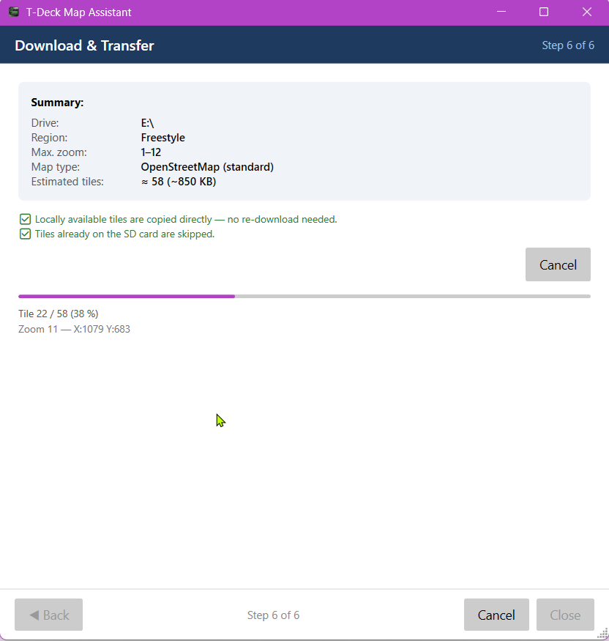Click the 'Estimated tiles:' label
Image resolution: width=609 pixels, height=641 pixels.
(x=67, y=182)
